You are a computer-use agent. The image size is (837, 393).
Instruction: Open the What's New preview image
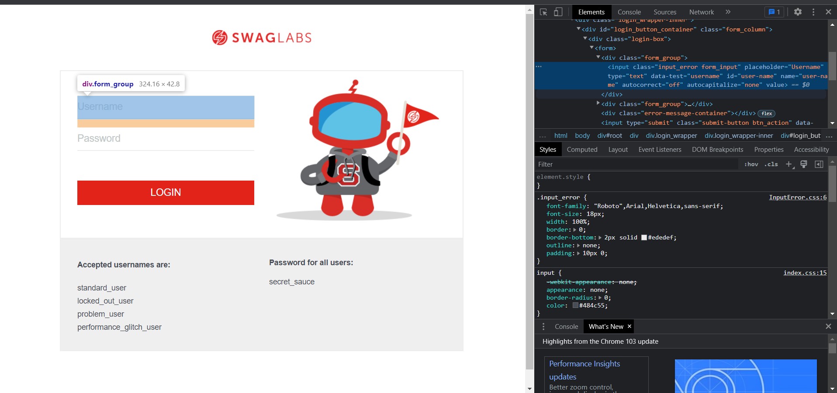point(746,376)
